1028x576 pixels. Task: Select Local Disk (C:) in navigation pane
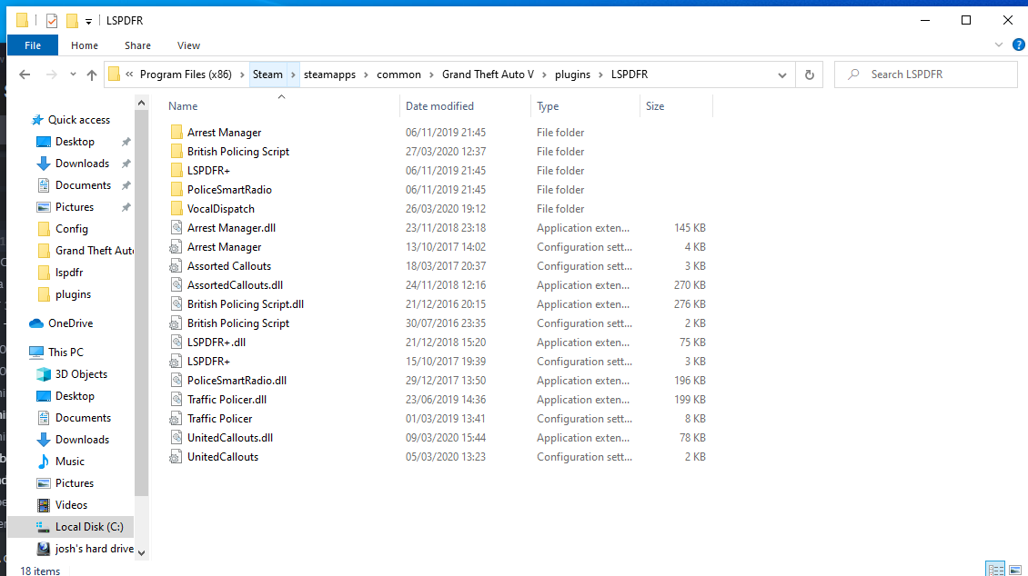[88, 527]
